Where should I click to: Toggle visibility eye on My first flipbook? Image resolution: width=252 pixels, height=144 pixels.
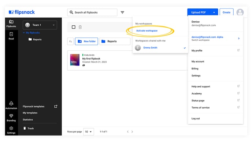click(x=84, y=65)
